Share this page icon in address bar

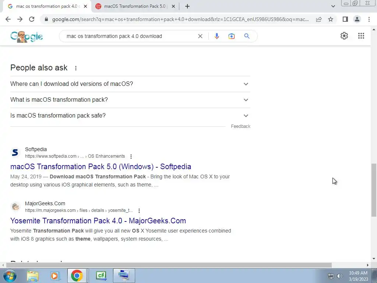(319, 19)
